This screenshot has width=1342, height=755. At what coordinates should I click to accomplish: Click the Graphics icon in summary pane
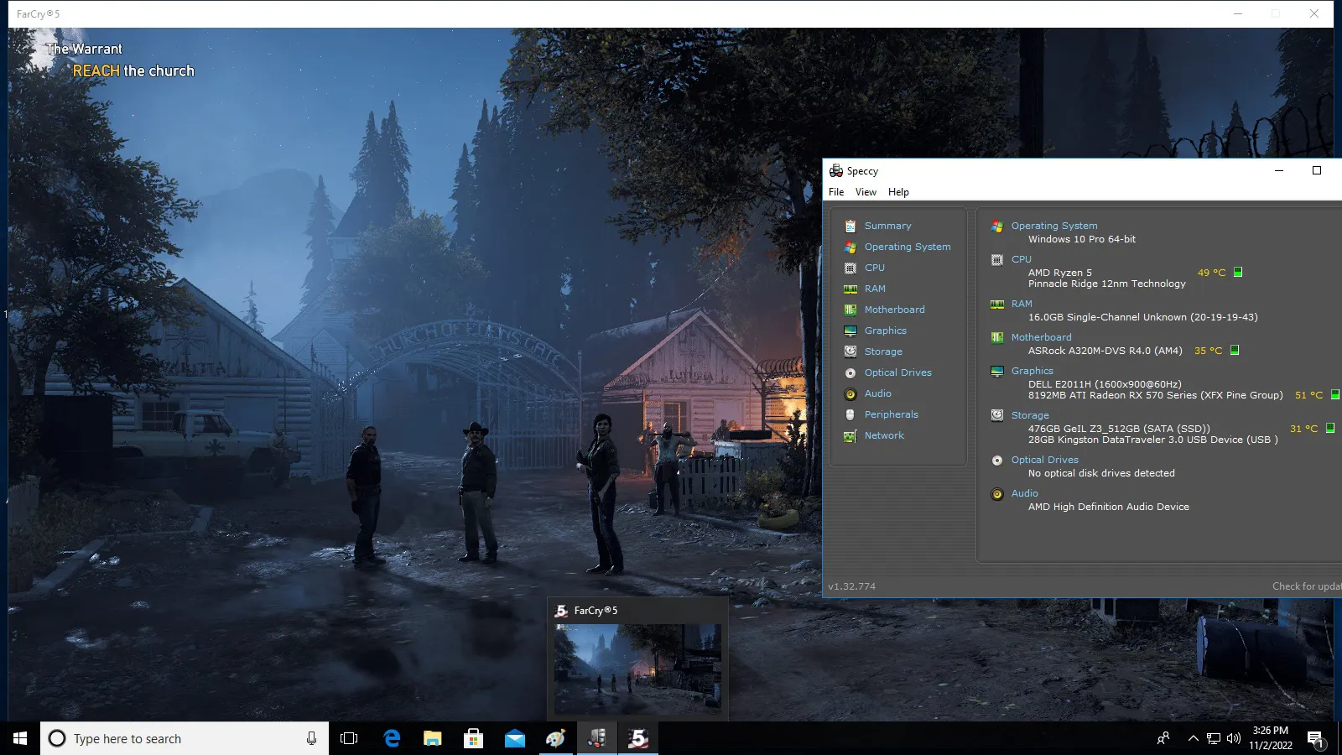(997, 371)
